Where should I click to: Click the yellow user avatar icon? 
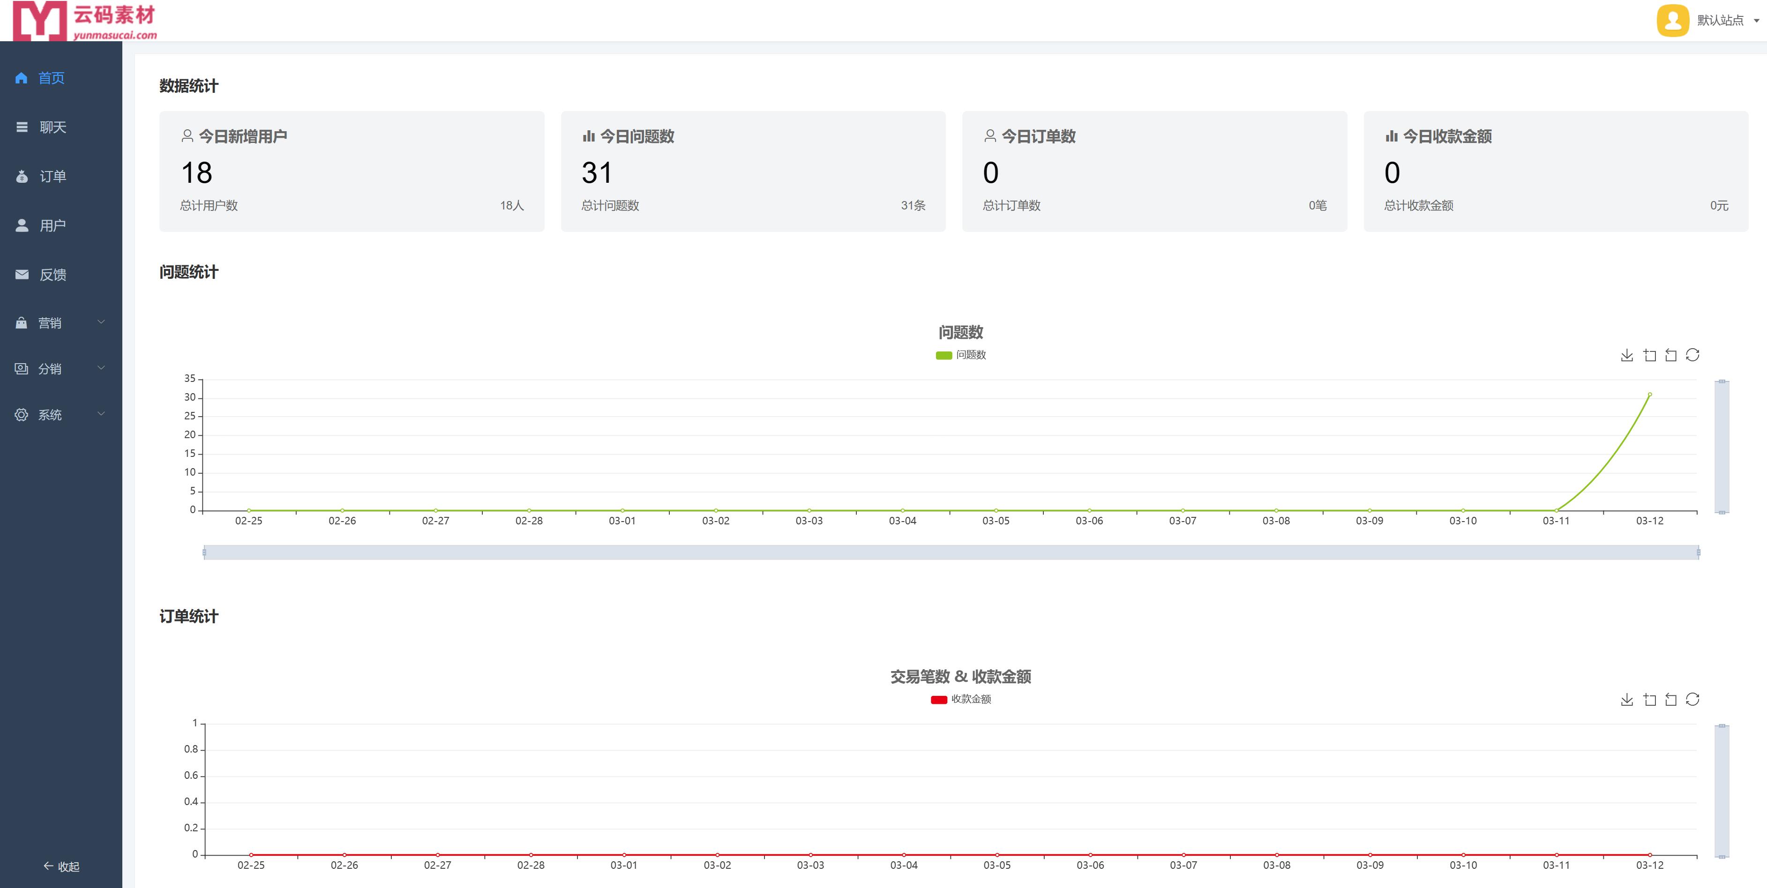click(x=1672, y=20)
